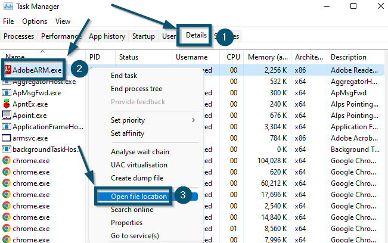388x243 pixels.
Task: Select Go to service(s)
Action: pos(135,236)
